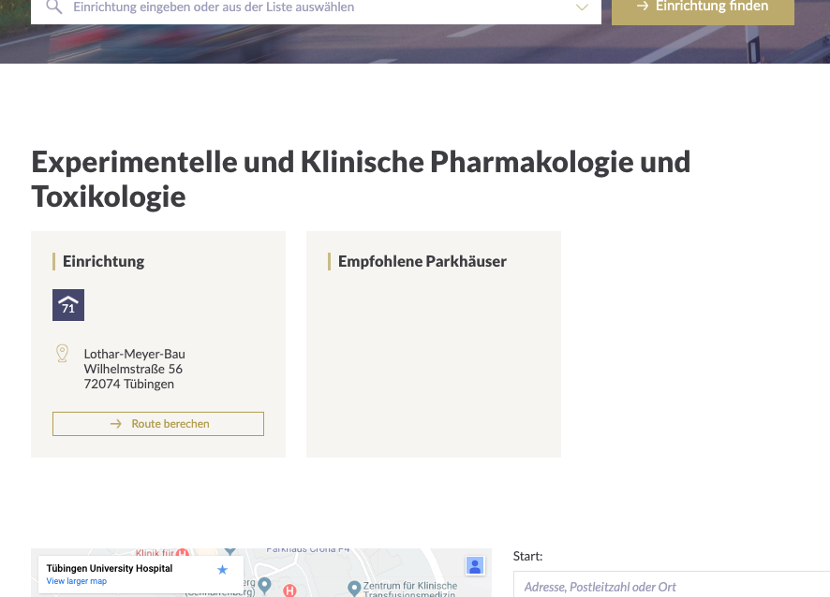Click the red hospital marker on the map
Viewport: 830px width, 597px height.
pyautogui.click(x=289, y=590)
